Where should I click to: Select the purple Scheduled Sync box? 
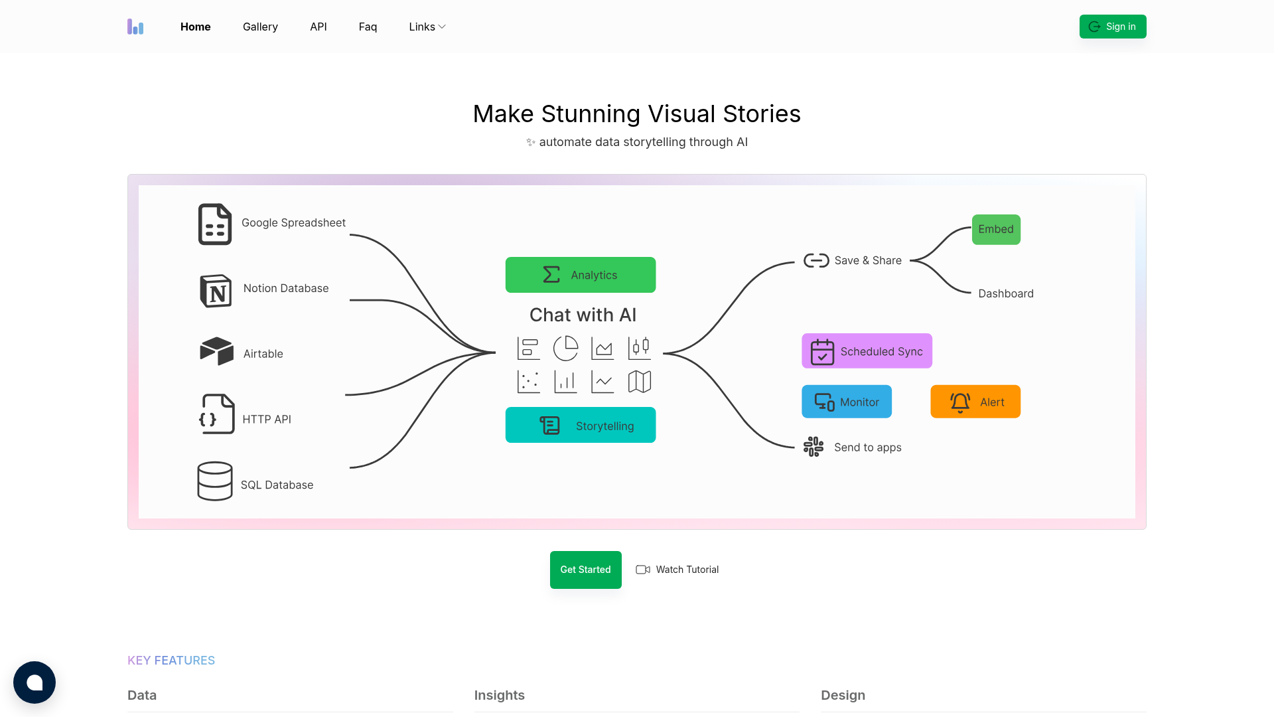867,351
